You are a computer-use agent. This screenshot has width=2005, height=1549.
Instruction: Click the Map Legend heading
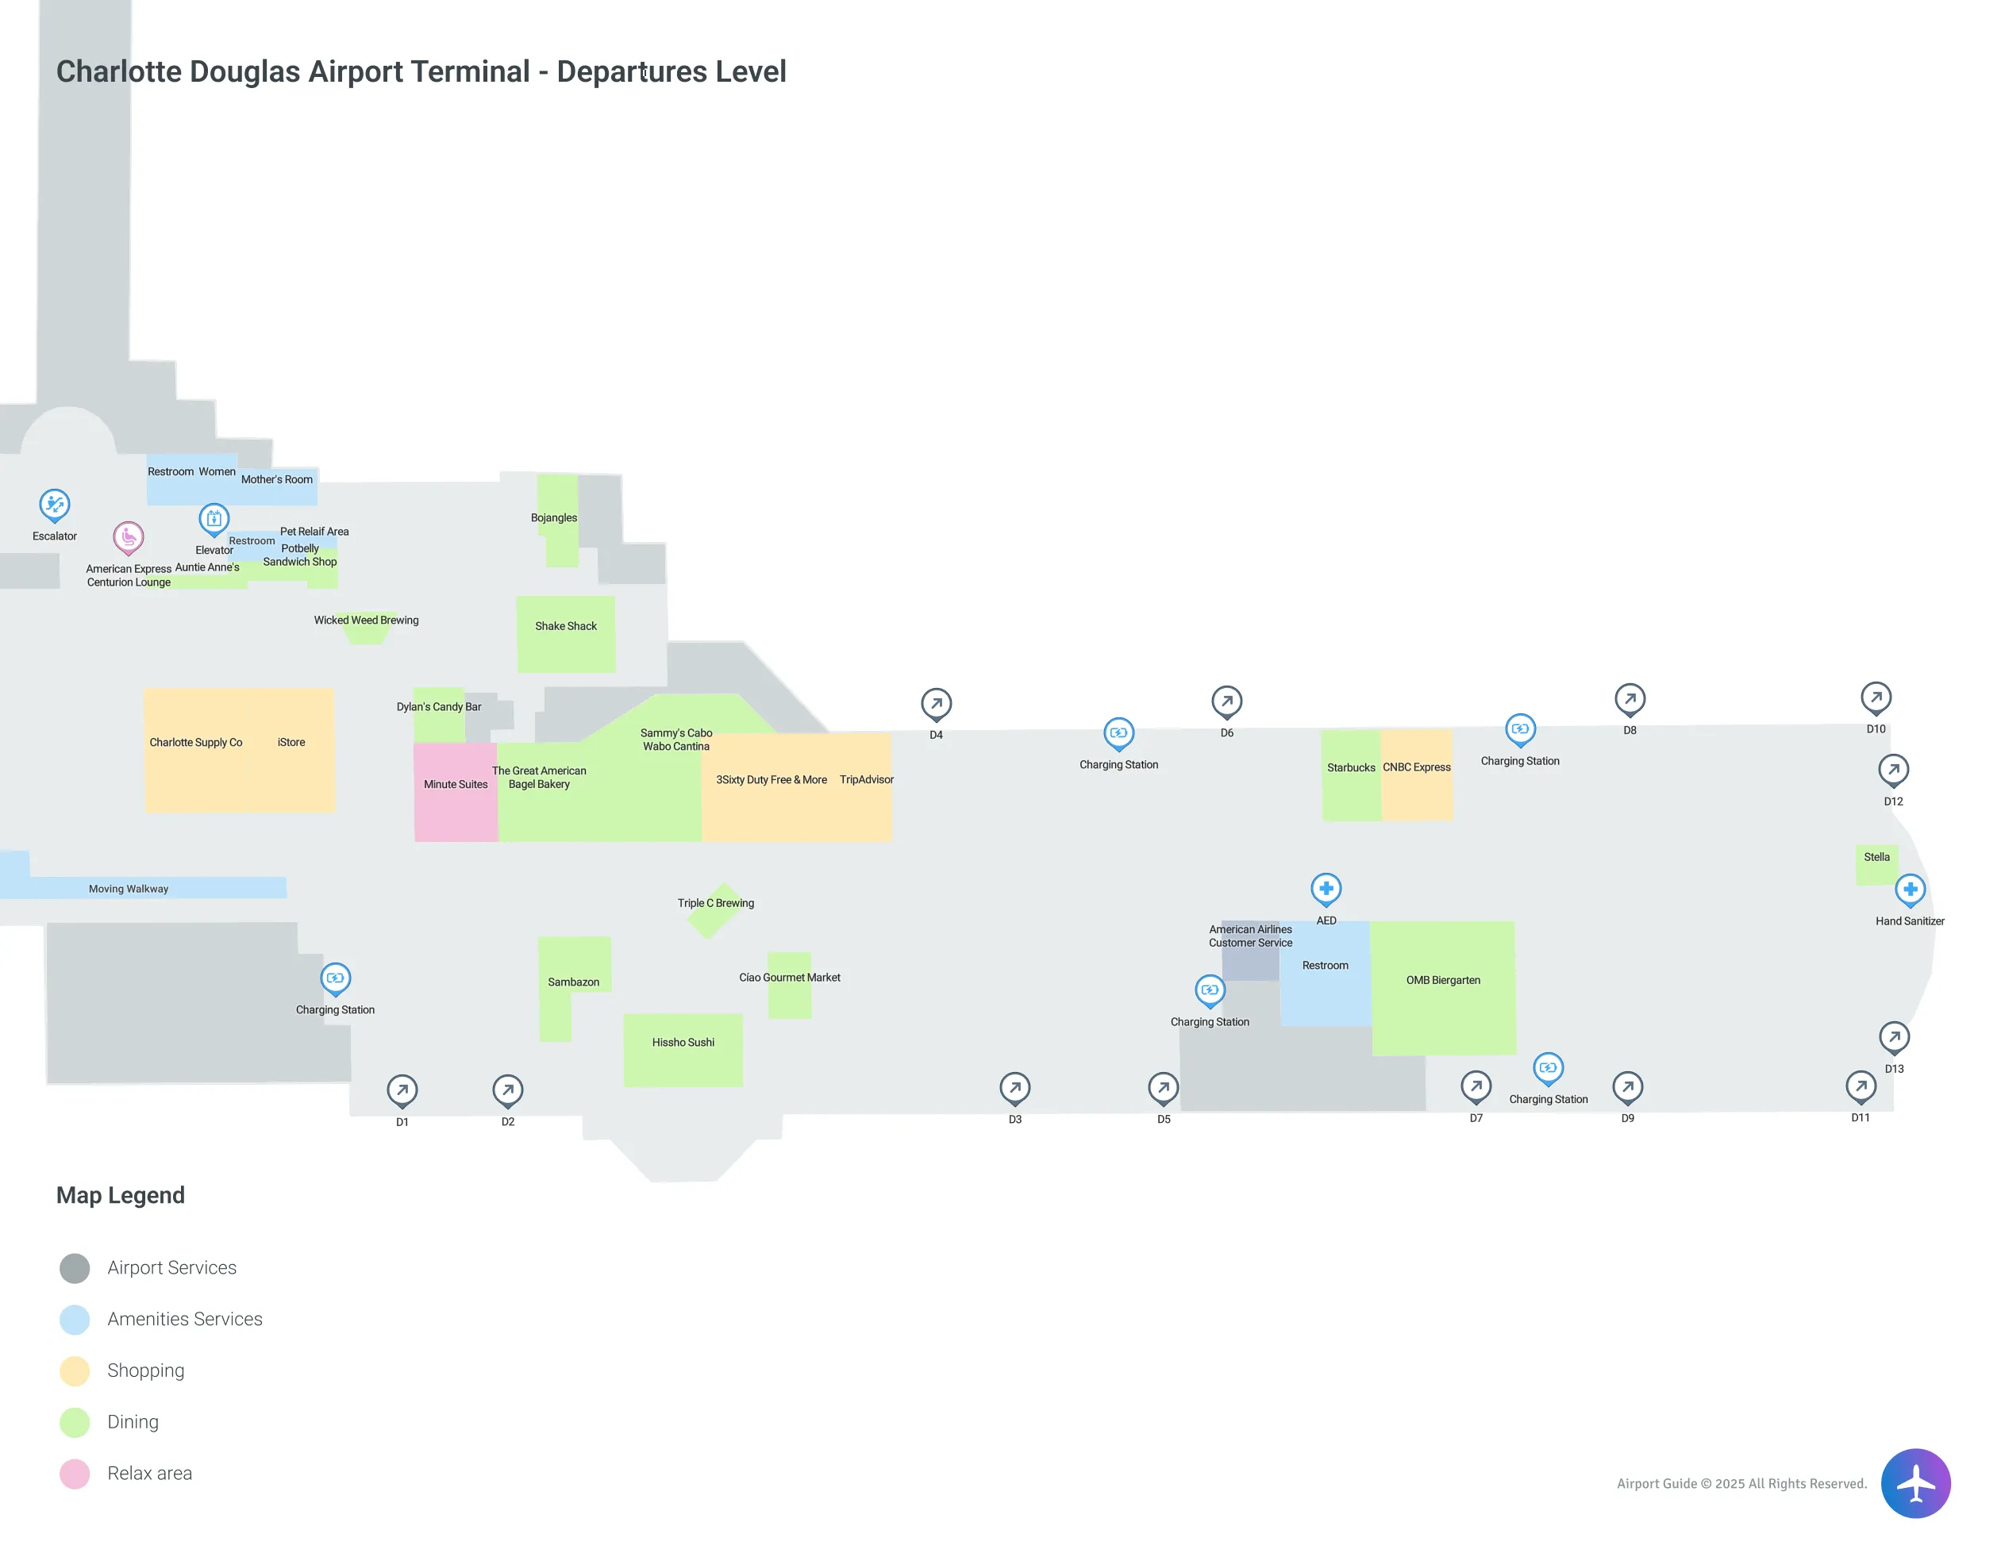pos(121,1195)
